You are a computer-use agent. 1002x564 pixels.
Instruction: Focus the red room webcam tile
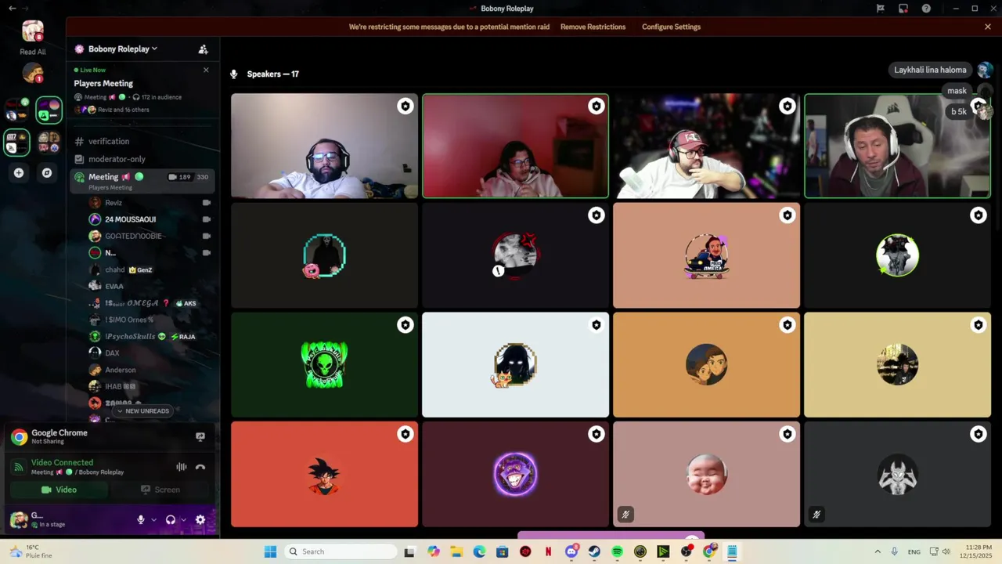515,146
